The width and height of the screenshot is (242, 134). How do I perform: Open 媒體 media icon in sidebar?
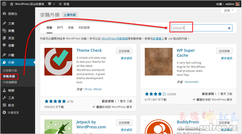pos(4,31)
